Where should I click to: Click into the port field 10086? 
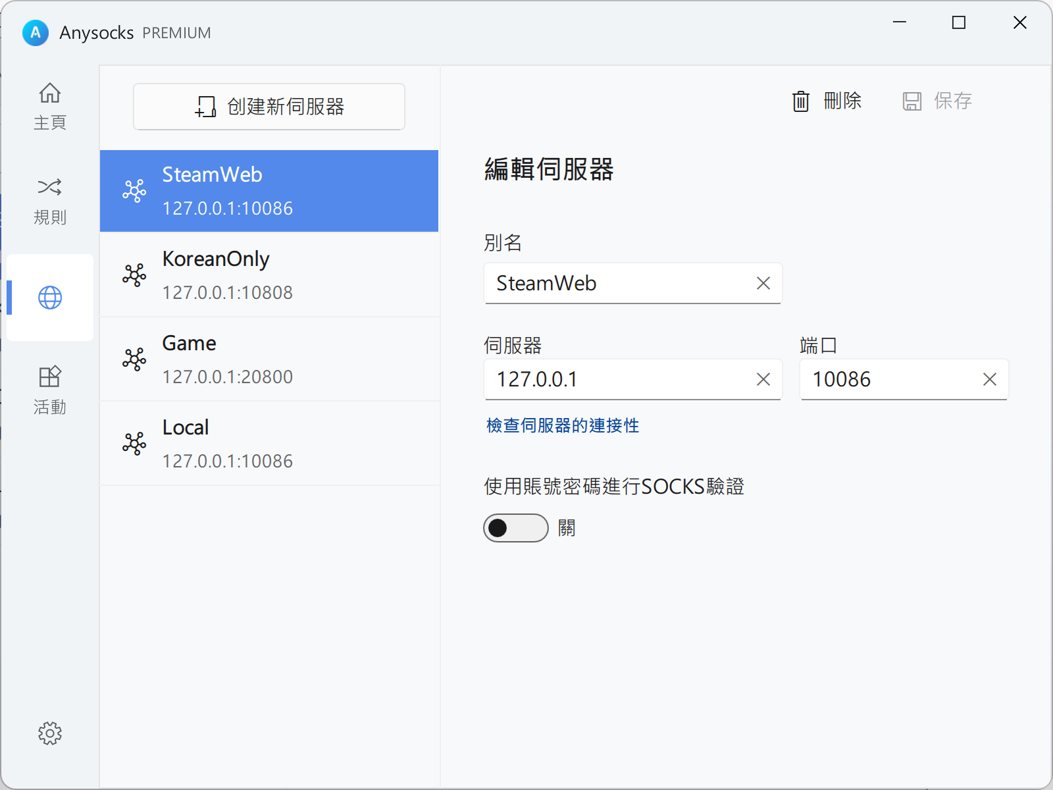pyautogui.click(x=888, y=379)
